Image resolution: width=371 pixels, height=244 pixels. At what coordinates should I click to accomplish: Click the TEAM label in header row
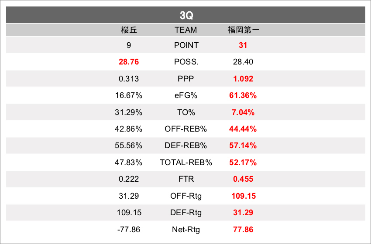(186, 30)
